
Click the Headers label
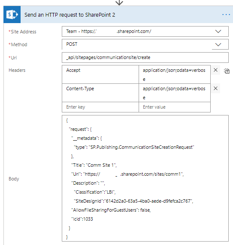(x=17, y=70)
